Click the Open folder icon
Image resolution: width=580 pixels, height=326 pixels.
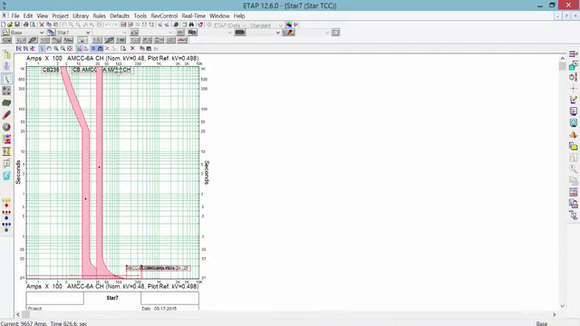click(x=10, y=24)
